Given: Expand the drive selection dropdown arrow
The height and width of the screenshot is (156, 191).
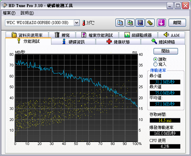Looking at the screenshot, I should 76,23.
